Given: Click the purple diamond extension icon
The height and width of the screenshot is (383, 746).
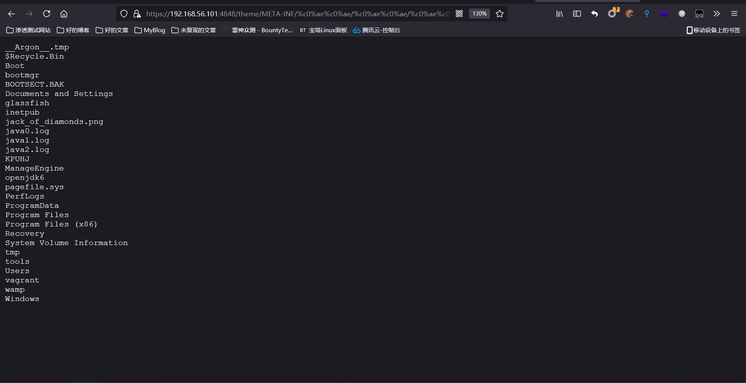Looking at the screenshot, I should [x=664, y=14].
